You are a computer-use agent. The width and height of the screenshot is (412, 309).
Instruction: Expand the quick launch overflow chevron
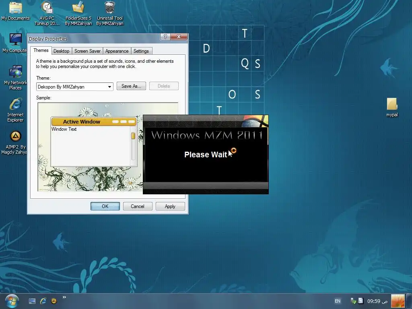click(x=64, y=297)
